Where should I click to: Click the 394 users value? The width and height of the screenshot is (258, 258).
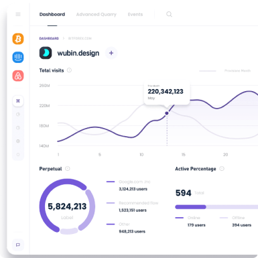point(241,225)
